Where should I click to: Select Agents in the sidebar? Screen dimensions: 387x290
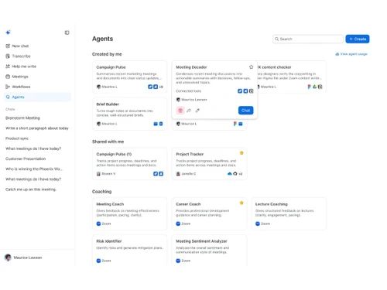tap(38, 97)
